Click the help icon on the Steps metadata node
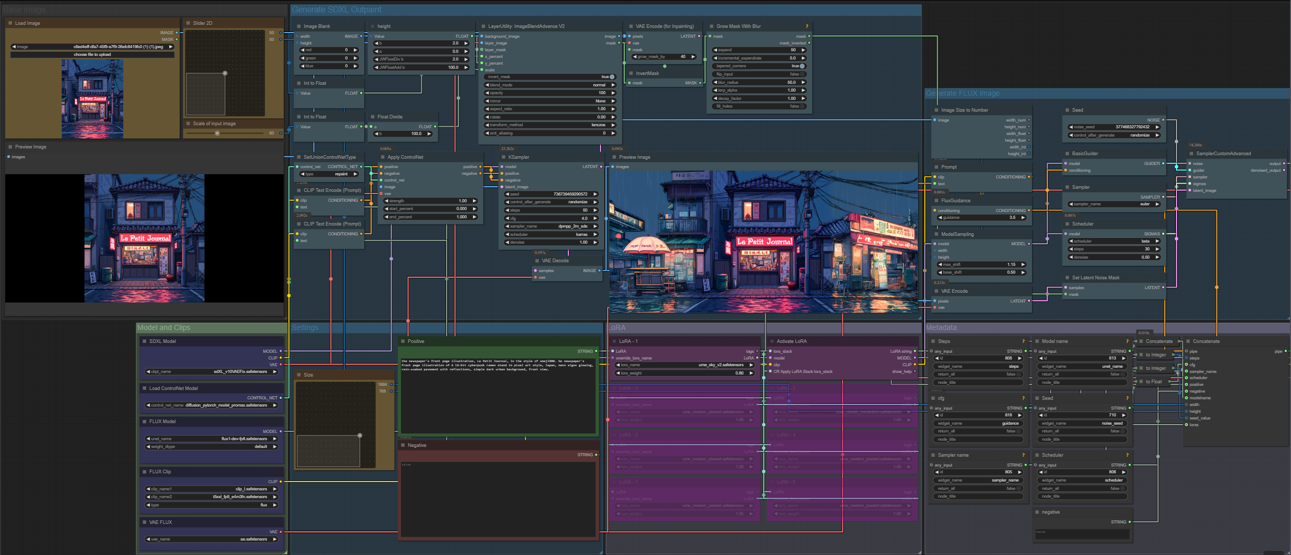This screenshot has width=1291, height=555. [1023, 341]
